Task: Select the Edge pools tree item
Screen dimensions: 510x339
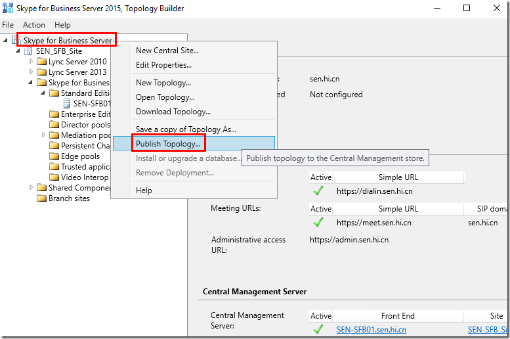Action: [x=80, y=156]
